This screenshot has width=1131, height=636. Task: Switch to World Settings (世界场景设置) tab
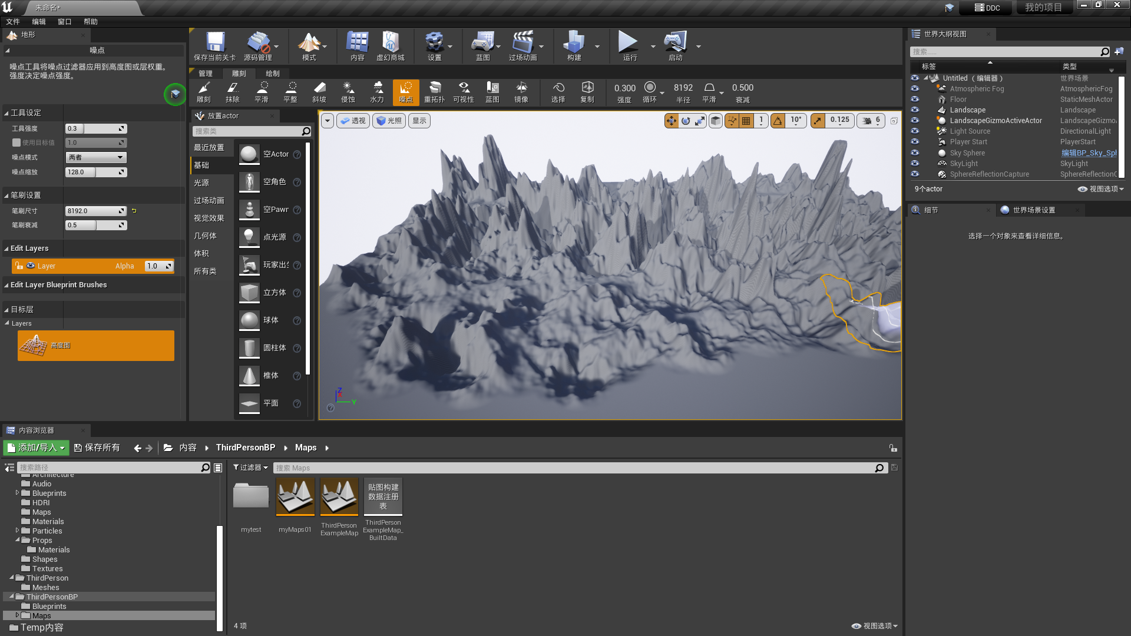[x=1034, y=210]
